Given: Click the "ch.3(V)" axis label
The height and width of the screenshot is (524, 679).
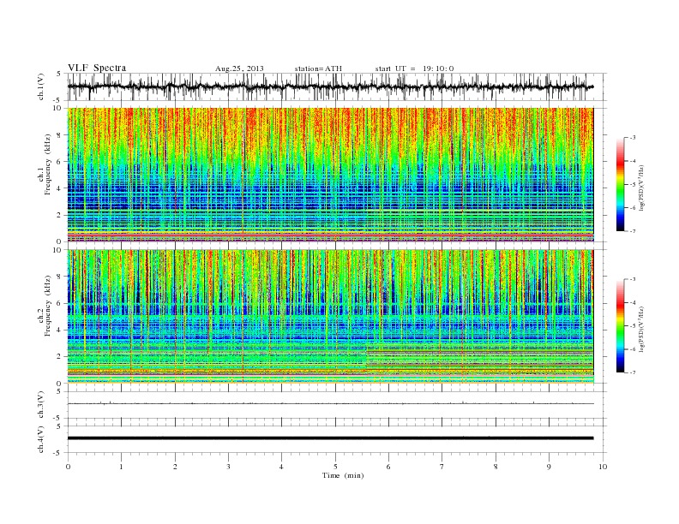Looking at the screenshot, I should (41, 404).
